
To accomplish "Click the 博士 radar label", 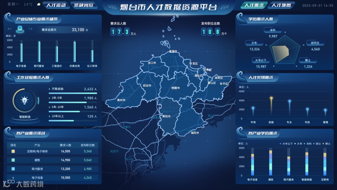I will coord(308,60).
